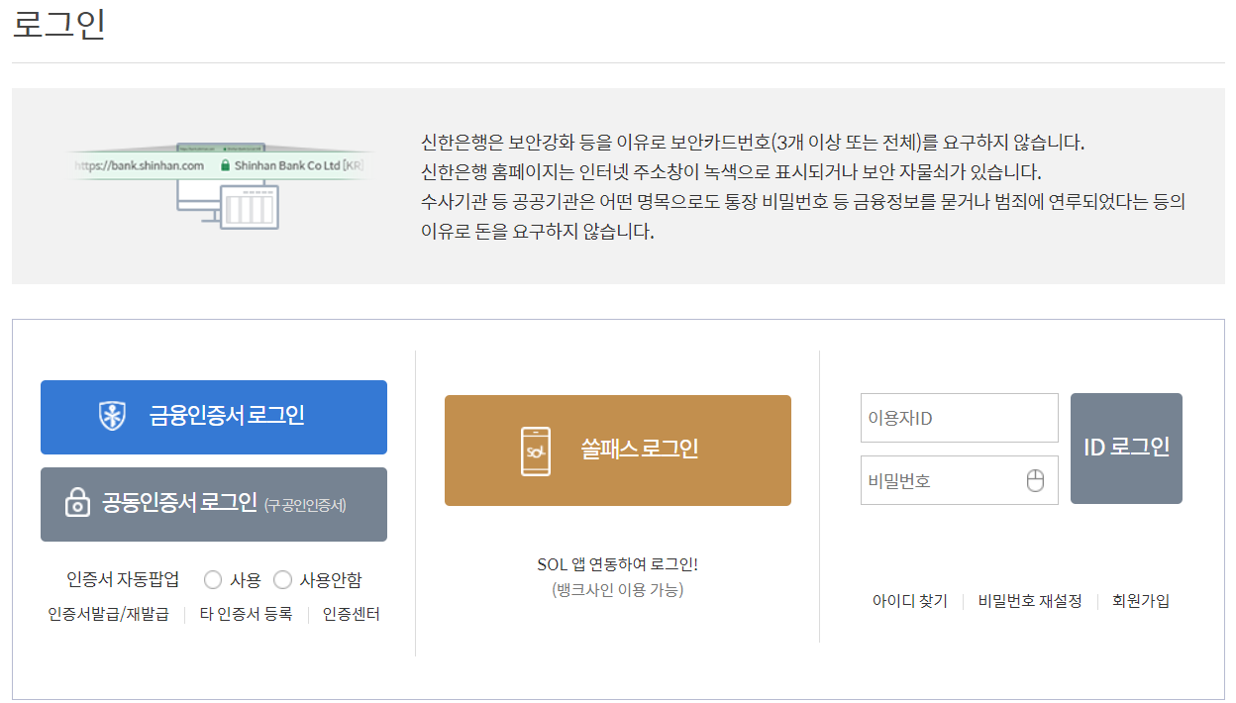Open the 타 인증서 등록 link

[x=247, y=614]
